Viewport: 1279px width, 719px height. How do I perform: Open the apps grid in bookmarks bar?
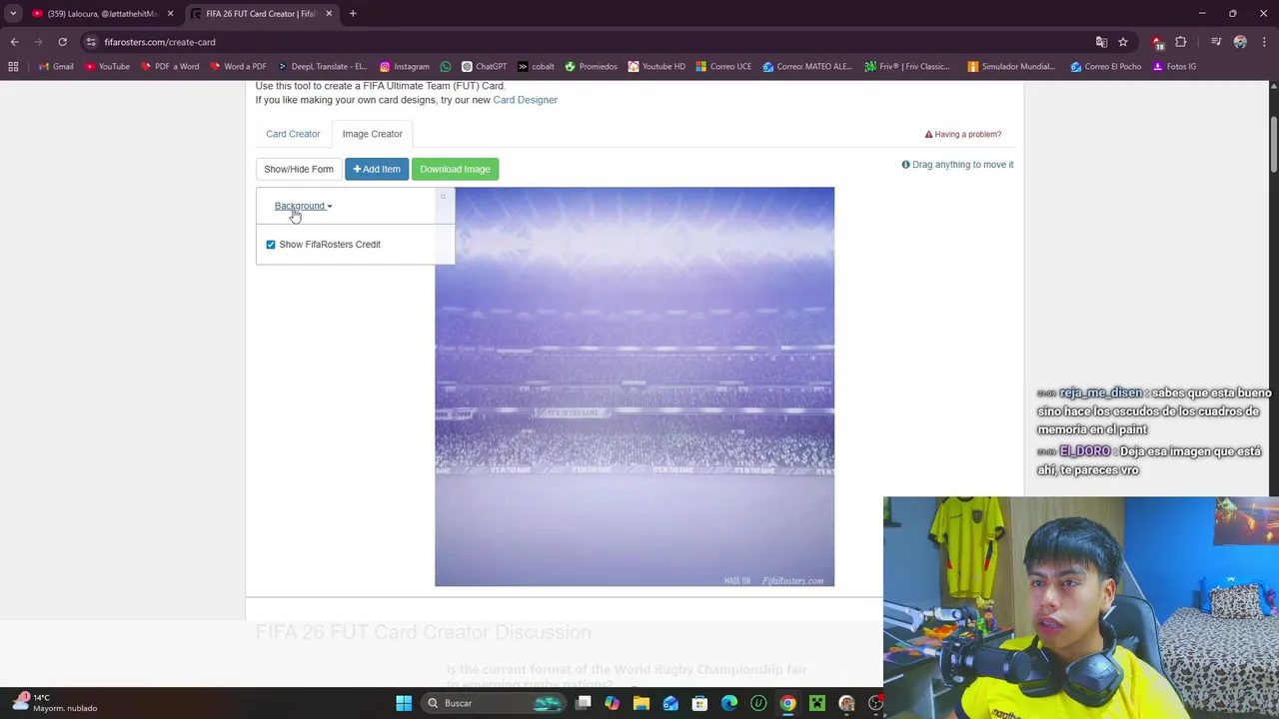13,67
